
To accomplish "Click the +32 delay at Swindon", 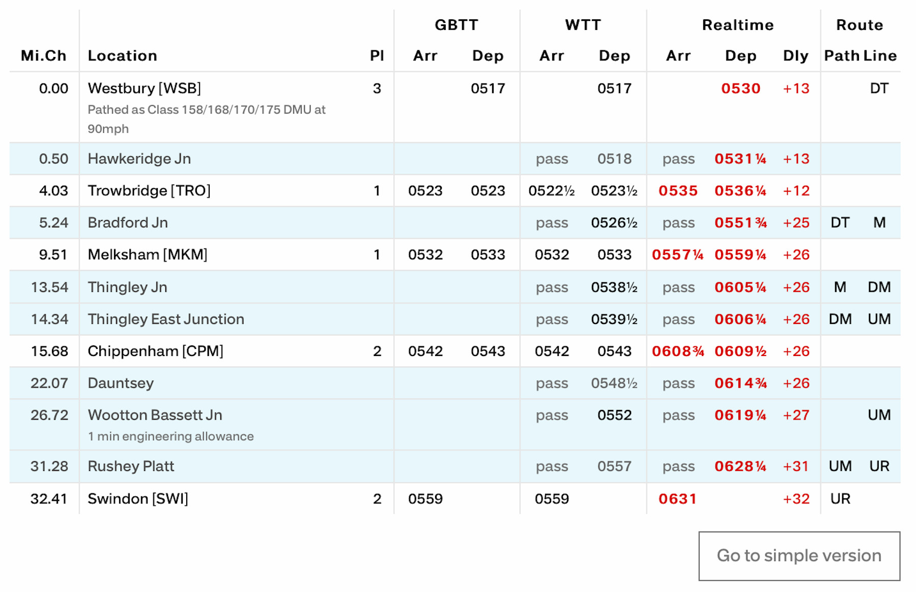I will pyautogui.click(x=796, y=498).
